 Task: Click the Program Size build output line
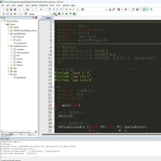coord(38,147)
